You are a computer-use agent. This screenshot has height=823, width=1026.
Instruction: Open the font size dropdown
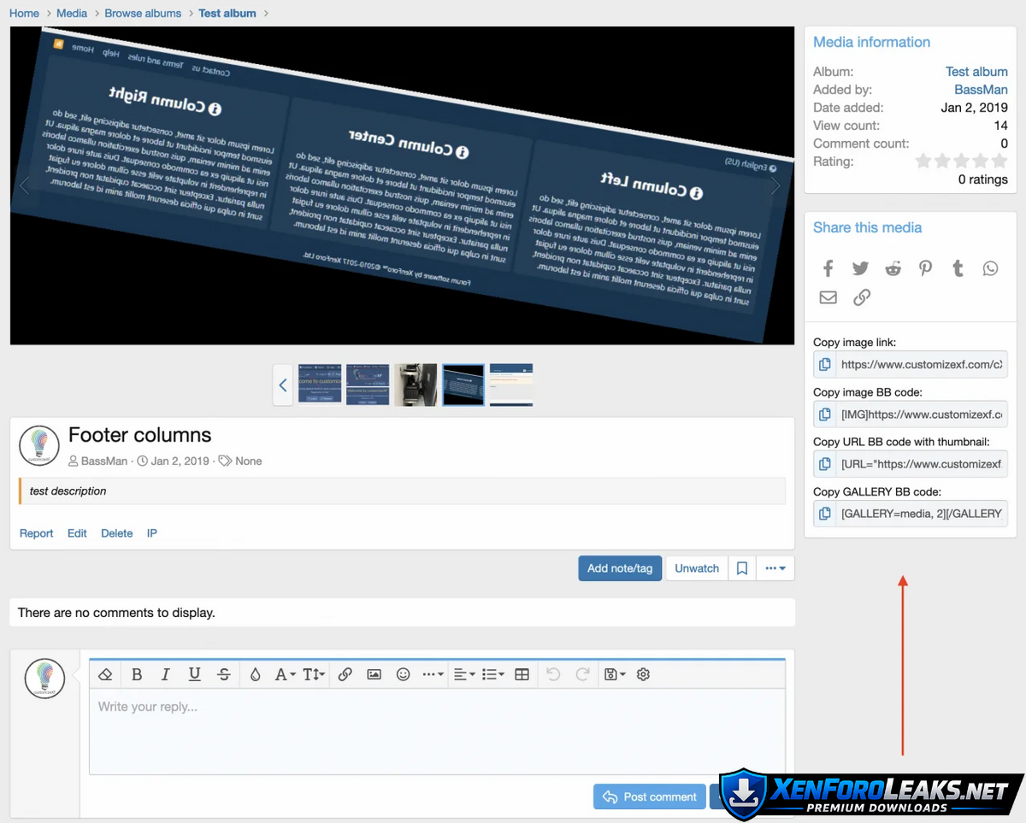point(314,674)
